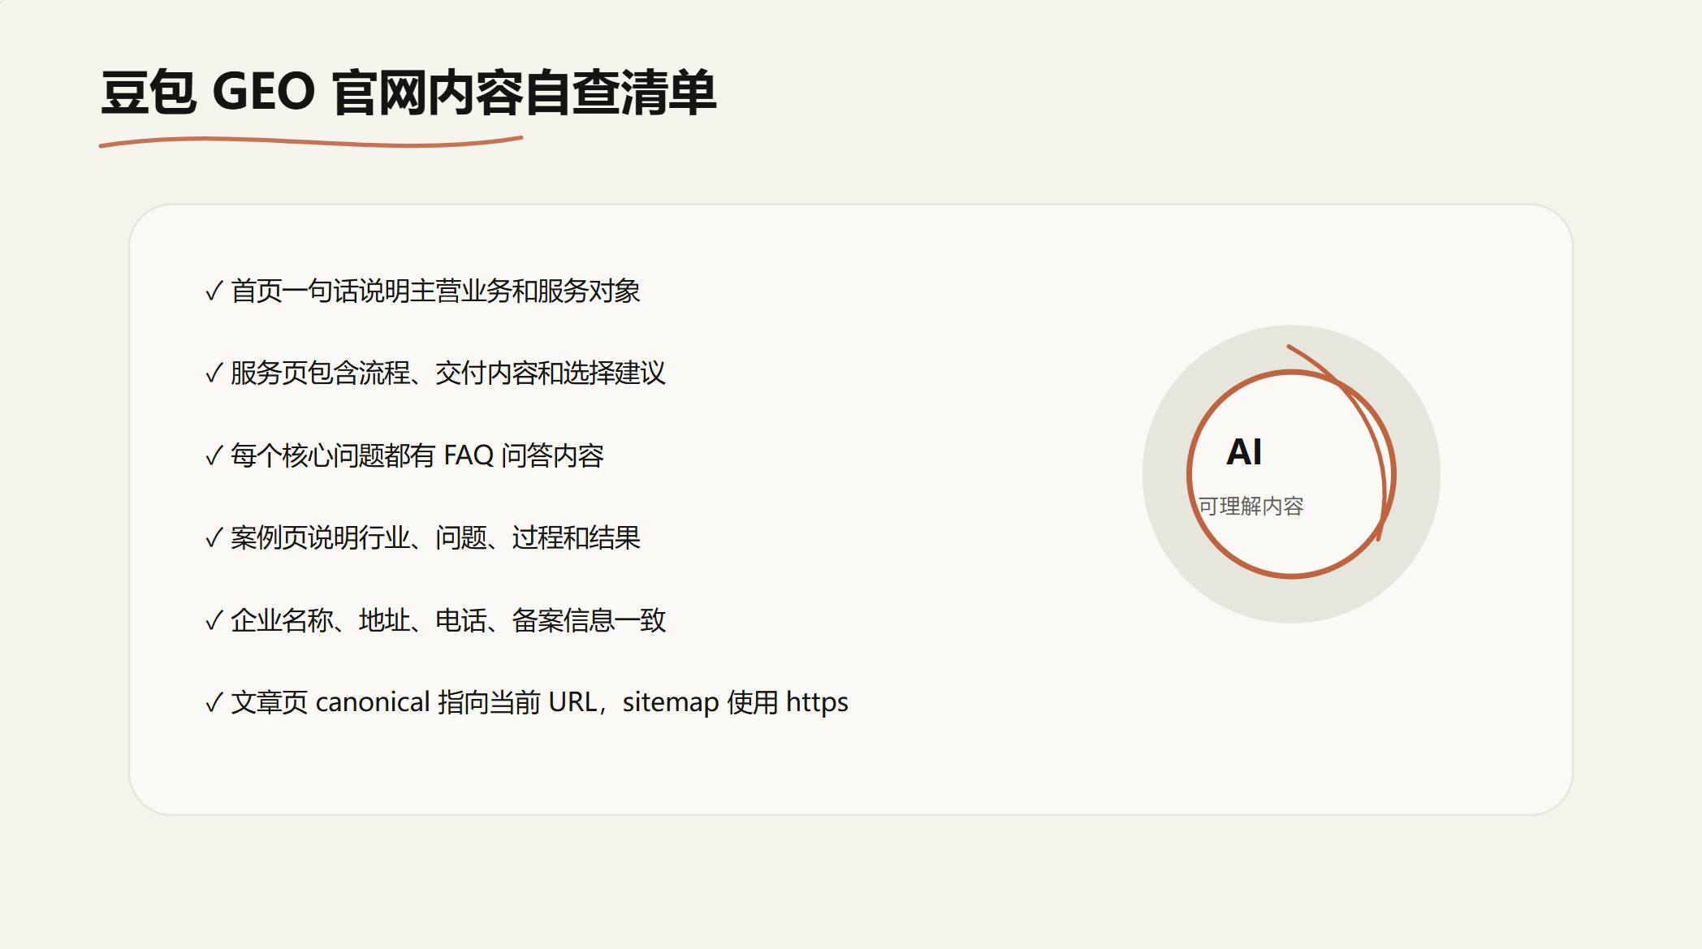Click the 可理解内容 caption under AI

click(x=1251, y=507)
